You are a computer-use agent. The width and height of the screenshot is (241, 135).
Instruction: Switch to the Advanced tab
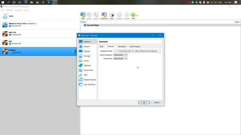pos(111,46)
